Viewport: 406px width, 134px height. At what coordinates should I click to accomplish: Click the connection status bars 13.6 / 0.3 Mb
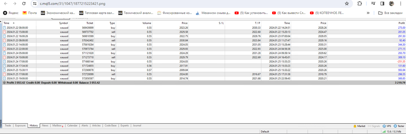(x=392, y=131)
